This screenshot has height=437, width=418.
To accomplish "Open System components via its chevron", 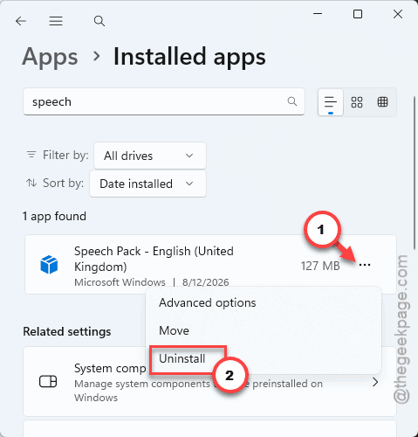I will tap(375, 382).
